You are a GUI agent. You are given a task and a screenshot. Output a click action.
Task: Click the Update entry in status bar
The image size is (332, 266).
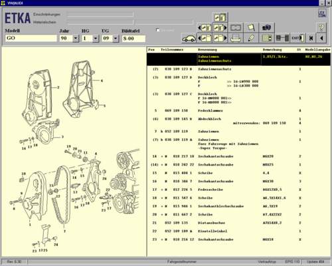[315, 262]
